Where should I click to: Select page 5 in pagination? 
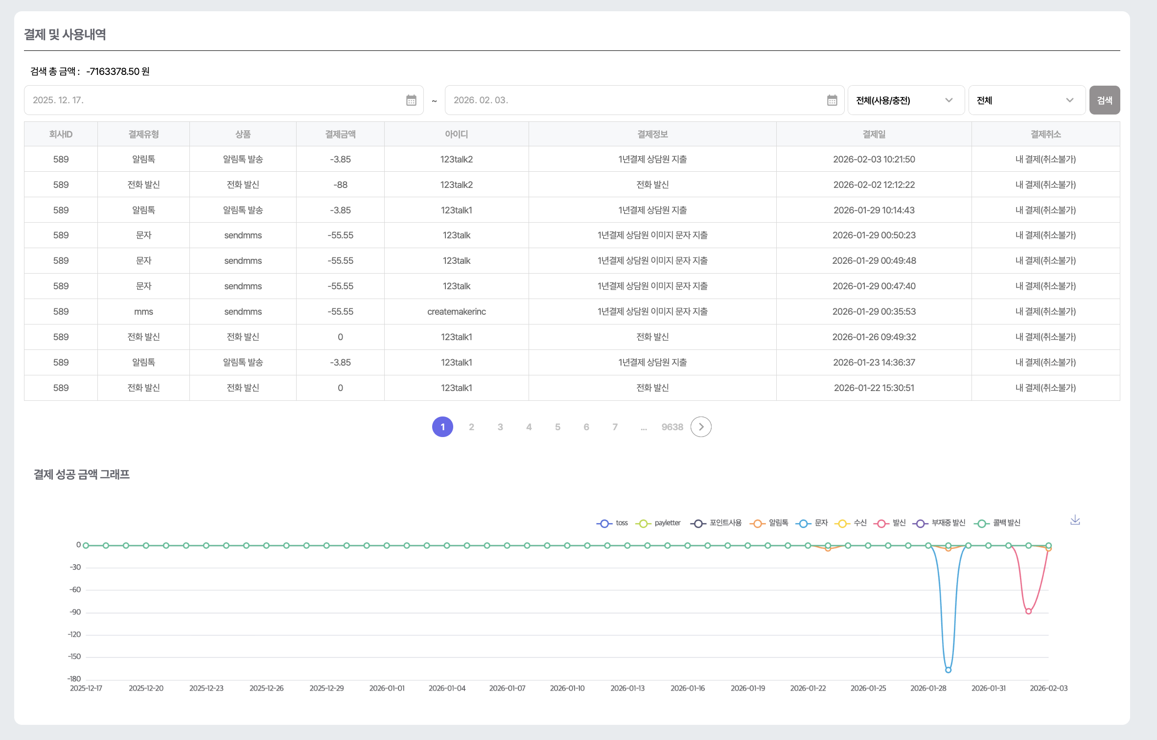557,427
